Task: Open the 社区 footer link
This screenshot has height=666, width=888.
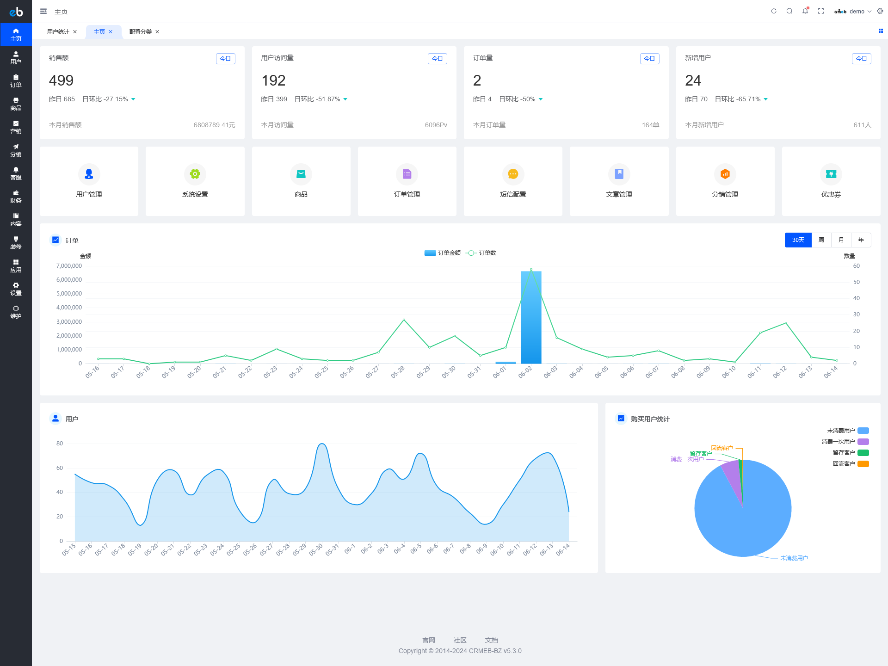Action: coord(460,640)
